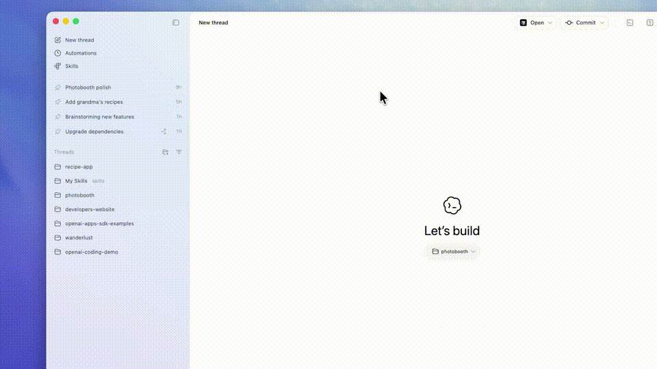657x369 pixels.
Task: Open pinned thread Add grandma's recipes
Action: pyautogui.click(x=94, y=102)
